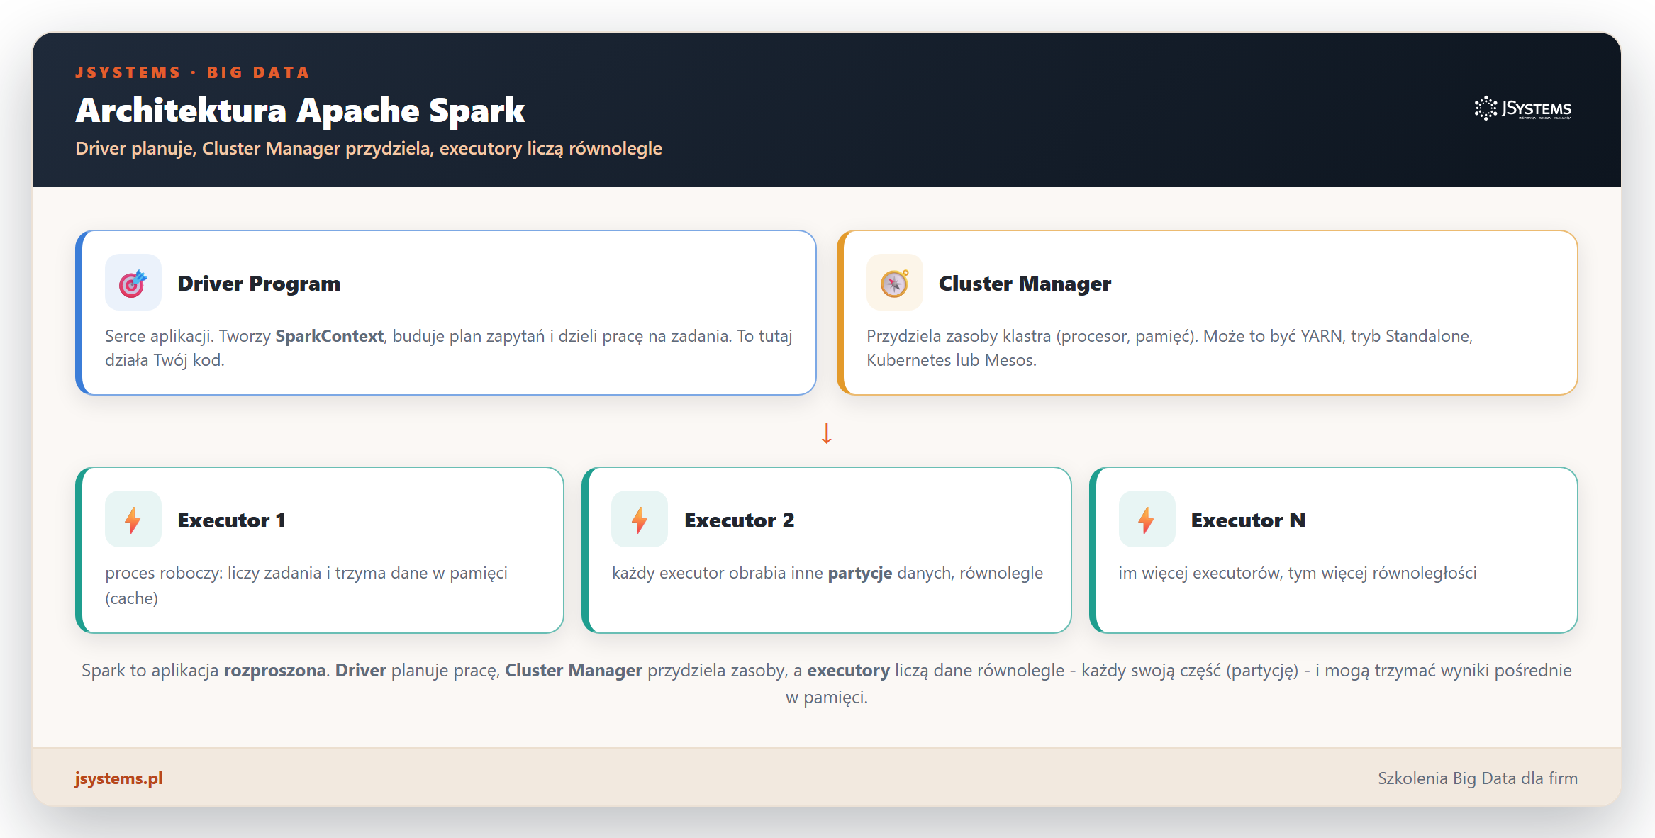Viewport: 1655px width, 838px height.
Task: Click the text 'Kubernetes lub Mesos.'
Action: [x=952, y=360]
